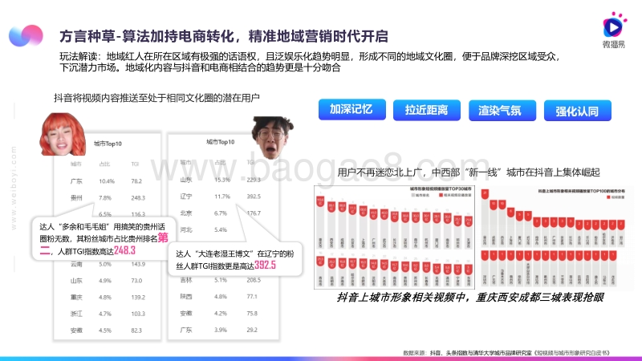Viewport: 642px width, 361px height.
Task: Select the 渲染气氛 button
Action: pos(502,111)
